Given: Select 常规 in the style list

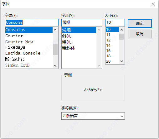Looking at the screenshot, I should (x=79, y=30).
